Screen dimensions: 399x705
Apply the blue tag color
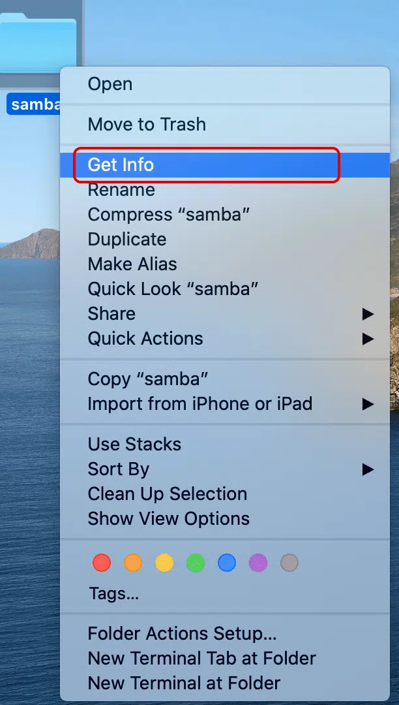coord(227,563)
